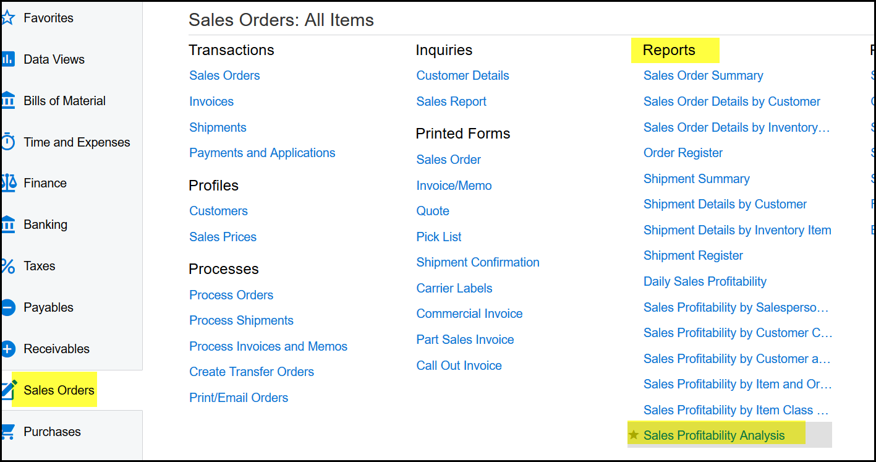
Task: Open Sales Orders sidebar menu item
Action: (x=59, y=390)
